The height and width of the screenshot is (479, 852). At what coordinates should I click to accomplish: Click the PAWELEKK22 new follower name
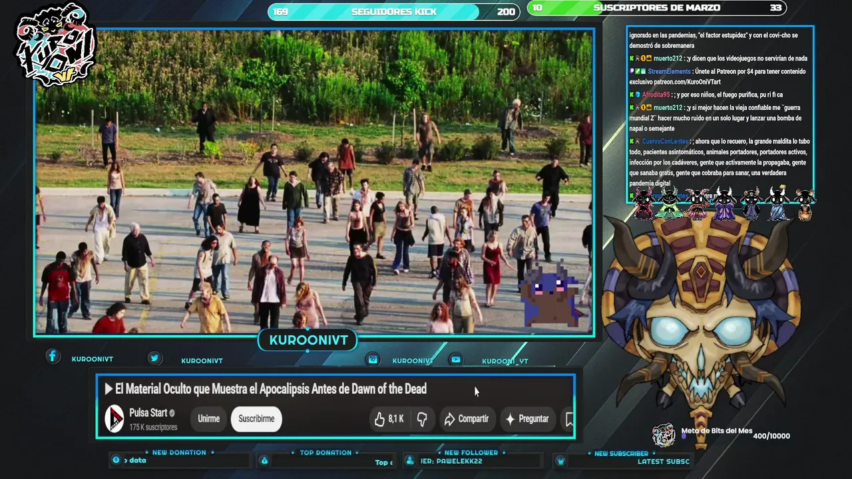[459, 461]
